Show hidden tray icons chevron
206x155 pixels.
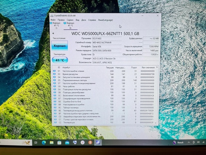(x=189, y=142)
